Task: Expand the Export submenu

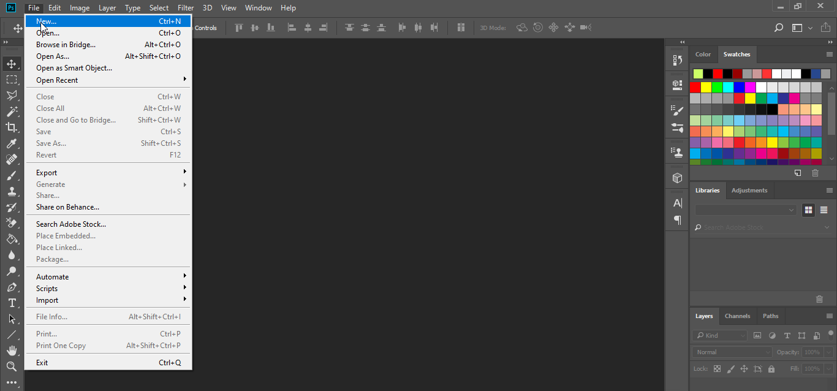Action: click(x=108, y=173)
